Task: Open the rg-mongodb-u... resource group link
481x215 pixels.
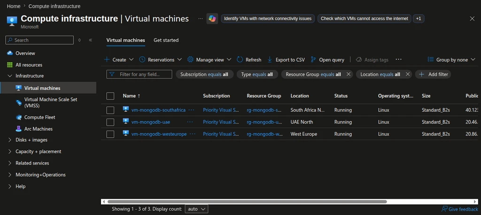Action: pos(264,122)
